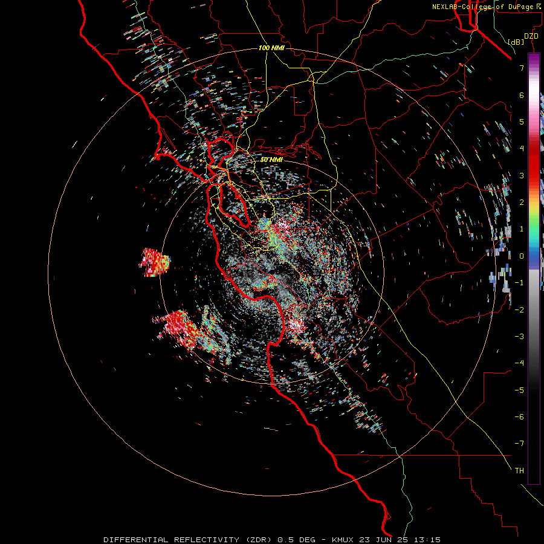Click the "23 JUN 25" date in caption
The image size is (544, 544).
click(x=383, y=540)
